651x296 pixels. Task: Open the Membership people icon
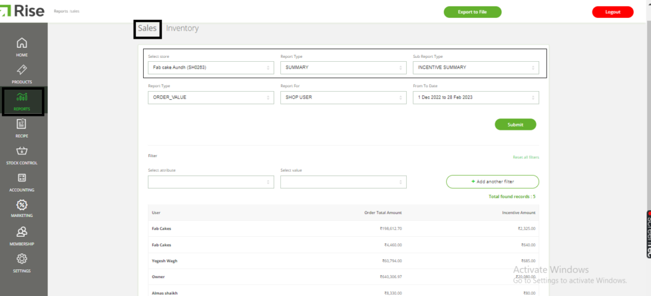click(22, 232)
